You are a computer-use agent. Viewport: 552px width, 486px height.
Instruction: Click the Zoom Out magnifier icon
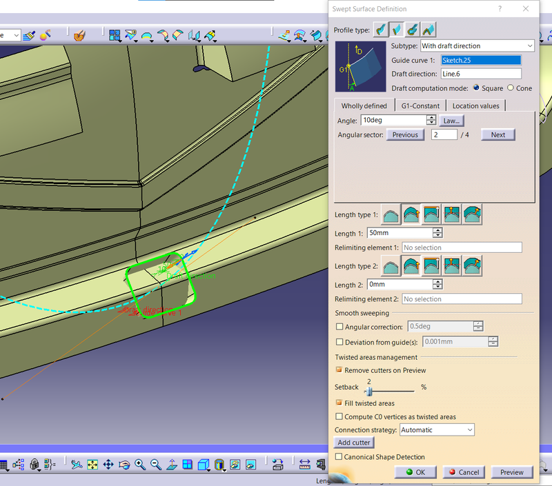(156, 465)
